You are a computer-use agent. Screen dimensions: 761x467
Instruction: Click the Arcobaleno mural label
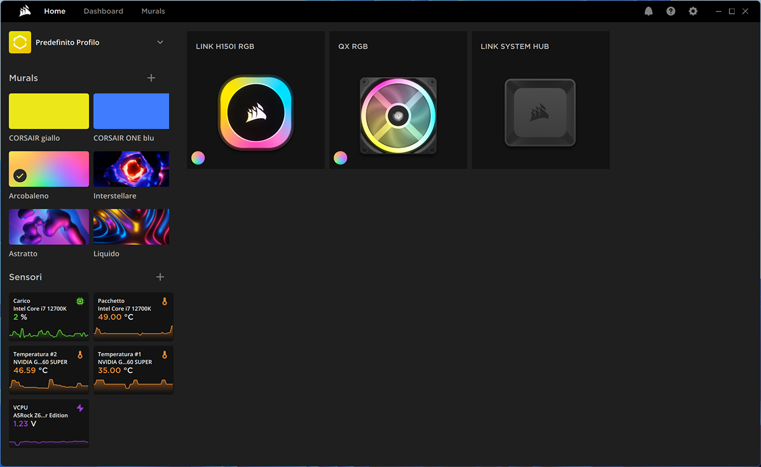[29, 196]
